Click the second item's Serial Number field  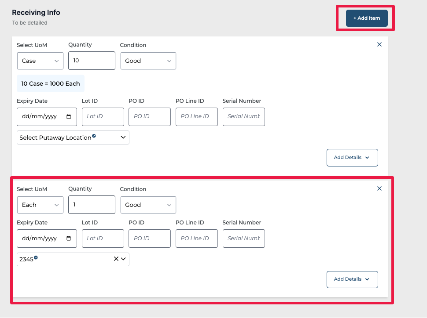[x=243, y=238]
